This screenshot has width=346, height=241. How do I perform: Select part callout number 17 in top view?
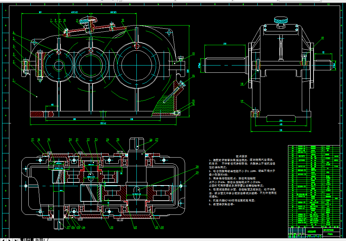(x=32, y=139)
